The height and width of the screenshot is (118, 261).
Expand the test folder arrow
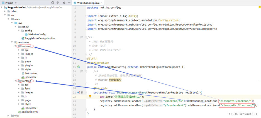[8, 116]
